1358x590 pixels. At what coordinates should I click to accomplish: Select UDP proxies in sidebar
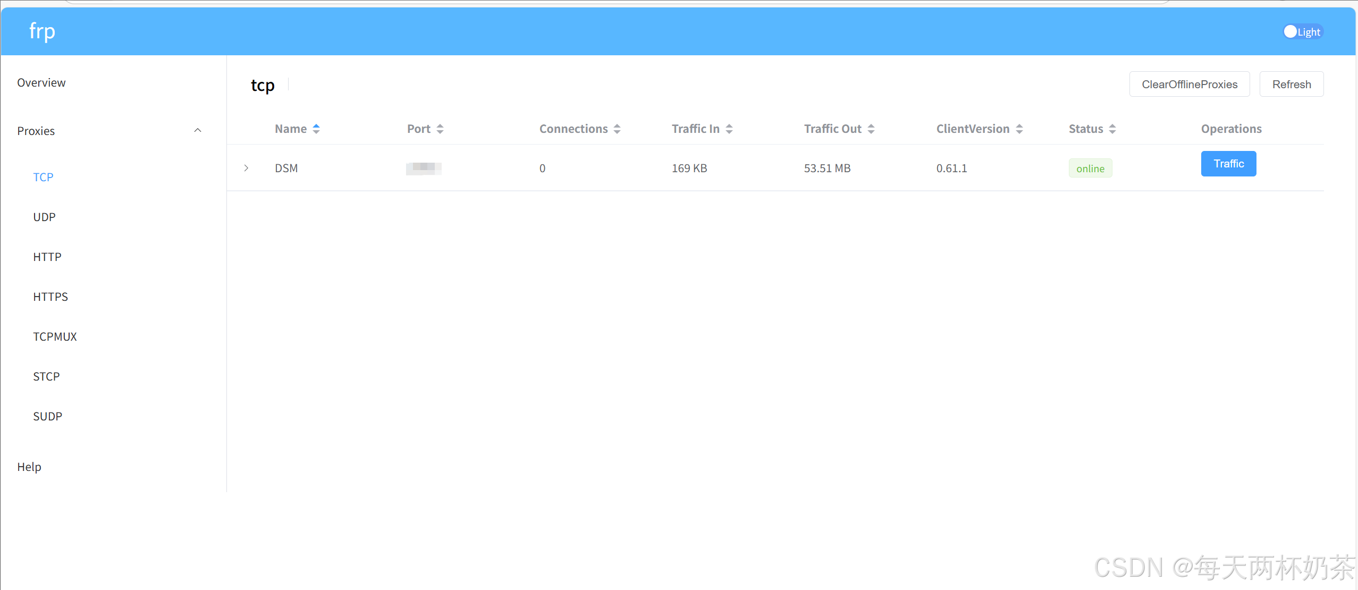click(44, 217)
